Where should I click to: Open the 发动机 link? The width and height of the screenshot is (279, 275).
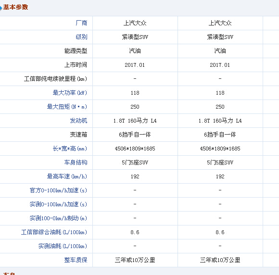tap(78, 120)
